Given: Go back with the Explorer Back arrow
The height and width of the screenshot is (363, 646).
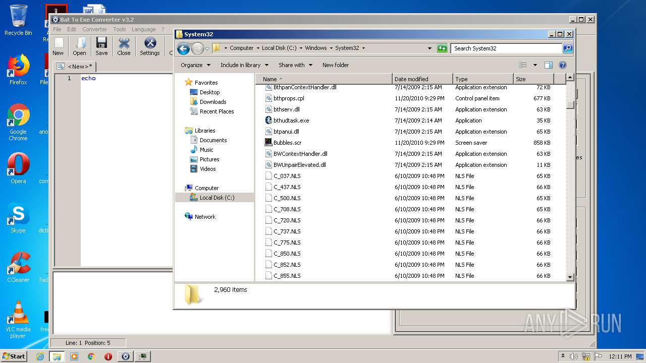Looking at the screenshot, I should click(x=183, y=48).
